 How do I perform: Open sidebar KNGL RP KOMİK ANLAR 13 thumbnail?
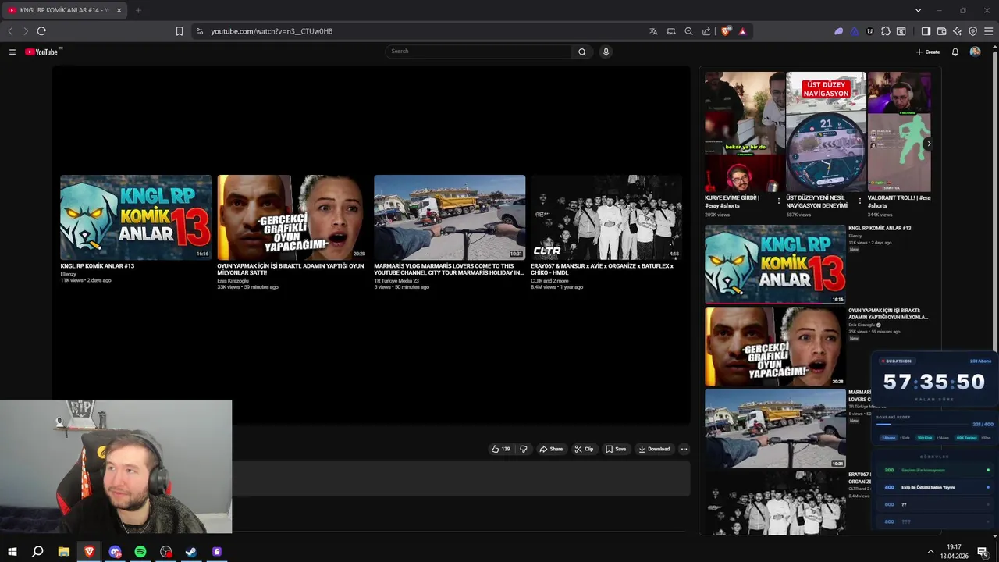pyautogui.click(x=775, y=264)
